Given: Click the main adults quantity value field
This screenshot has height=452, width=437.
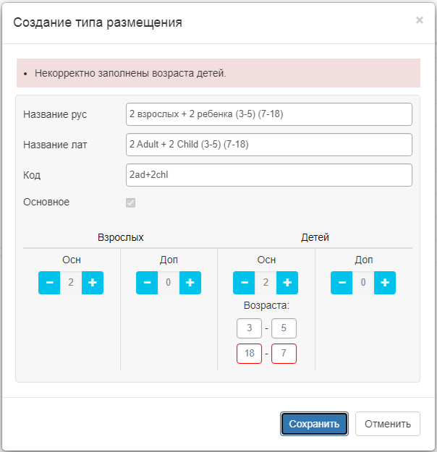Looking at the screenshot, I should [71, 283].
